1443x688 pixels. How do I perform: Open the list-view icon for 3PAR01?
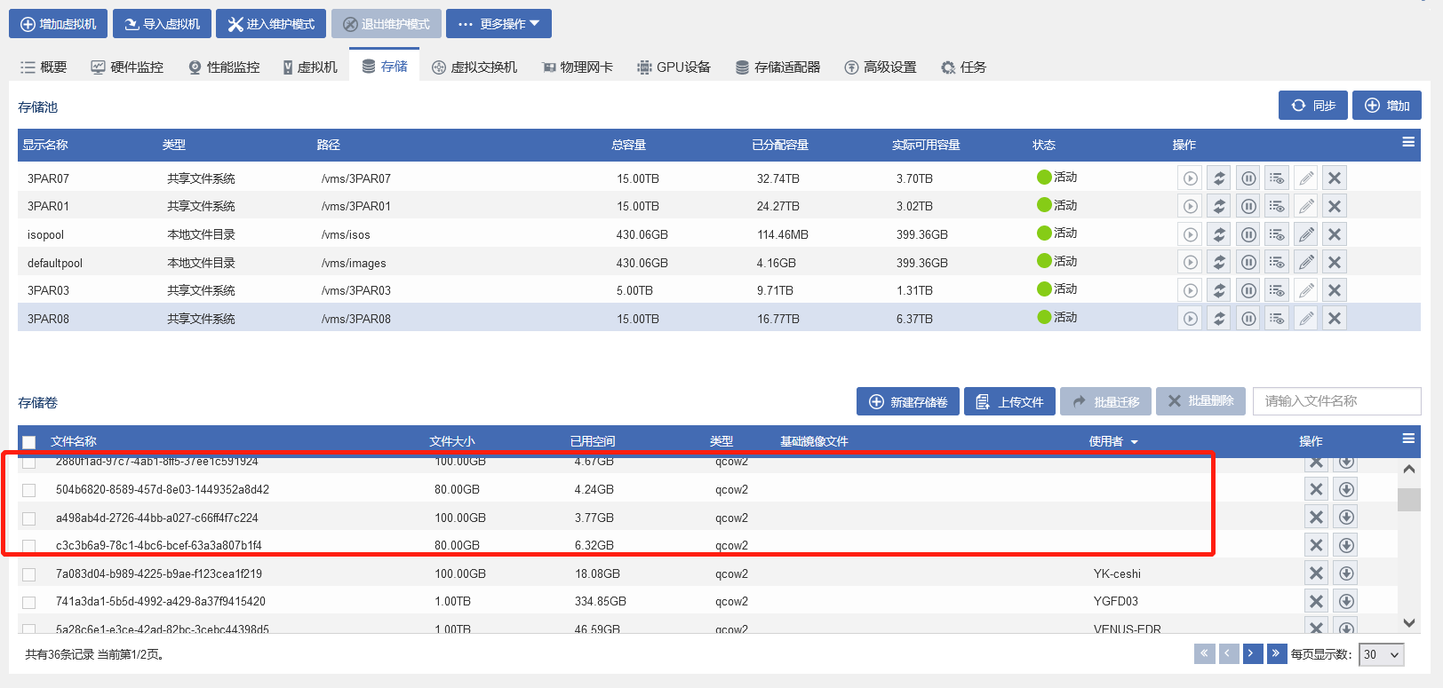click(1277, 207)
